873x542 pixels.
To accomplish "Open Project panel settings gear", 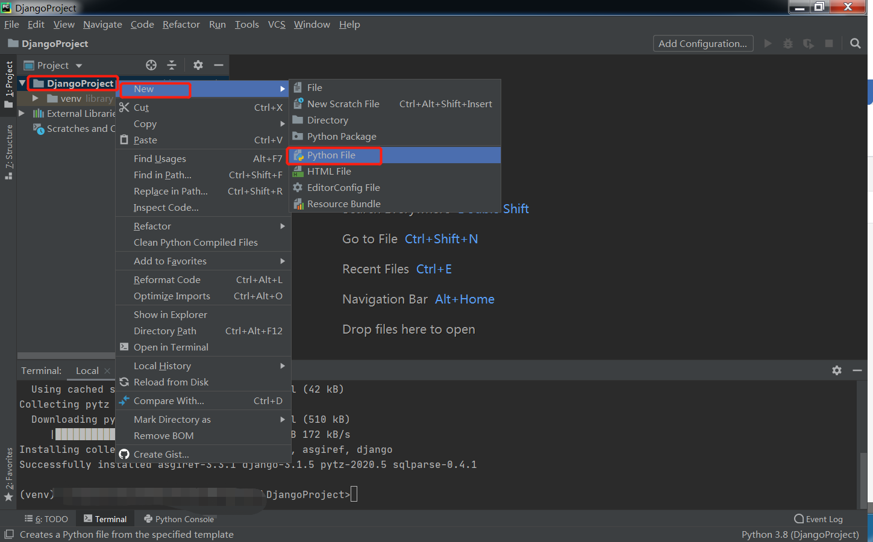I will coord(198,65).
